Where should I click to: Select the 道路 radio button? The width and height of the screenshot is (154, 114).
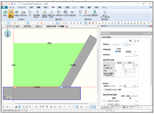coord(117,51)
